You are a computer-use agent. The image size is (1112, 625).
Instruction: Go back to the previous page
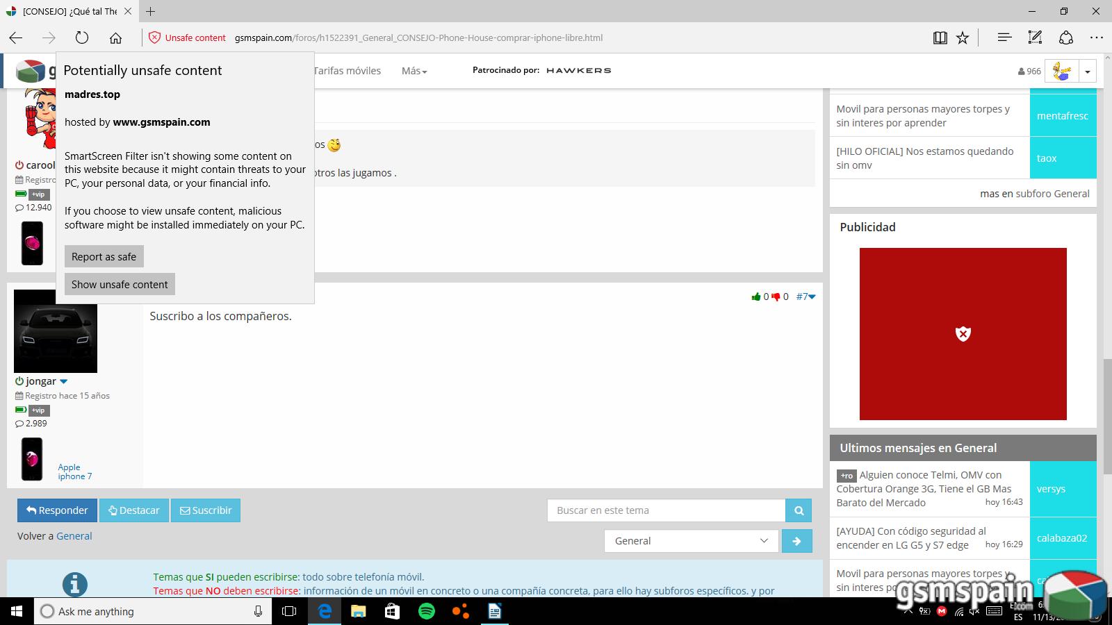16,37
